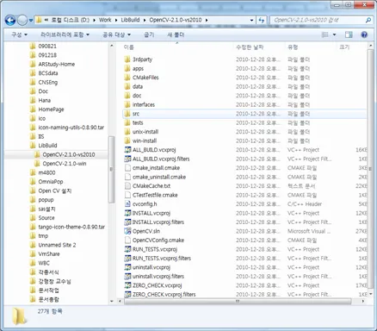377x331 pixels.
Task: Open the 구성 menu
Action: coord(19,34)
